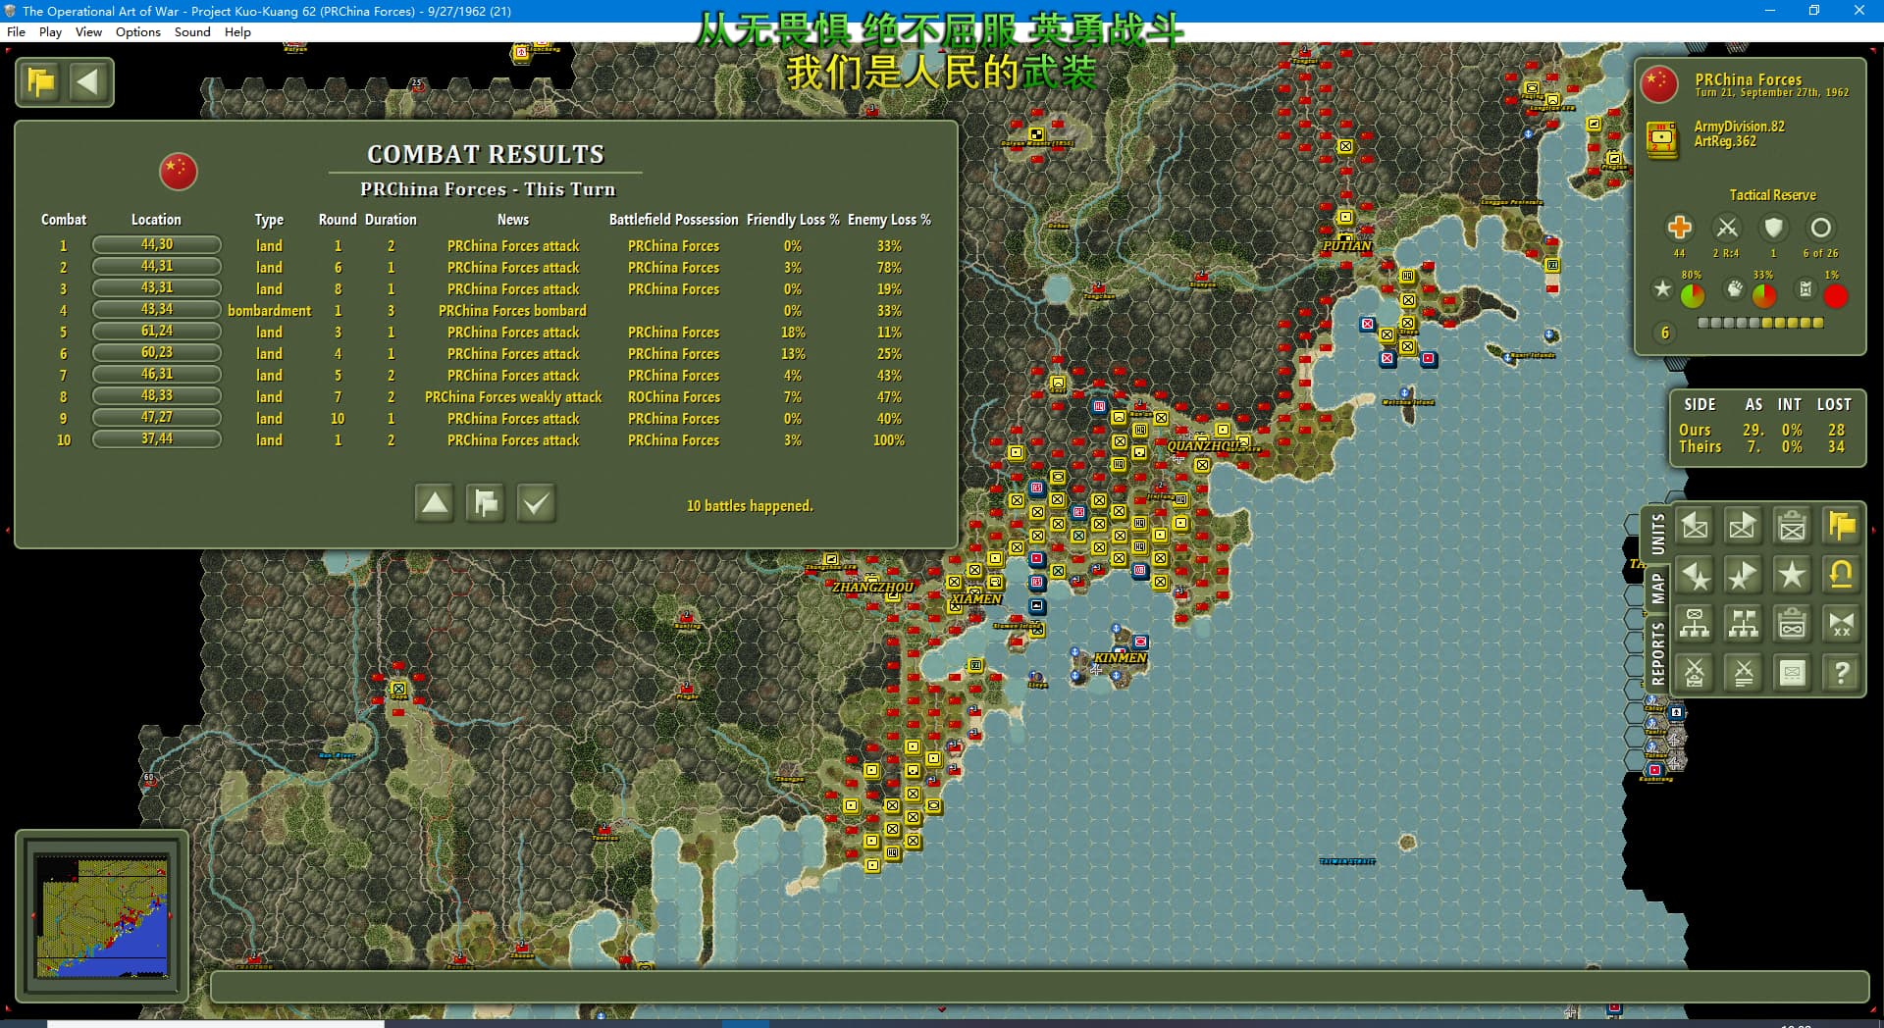
Task: Click the crossed swords attack strength icon
Action: coord(1727,228)
